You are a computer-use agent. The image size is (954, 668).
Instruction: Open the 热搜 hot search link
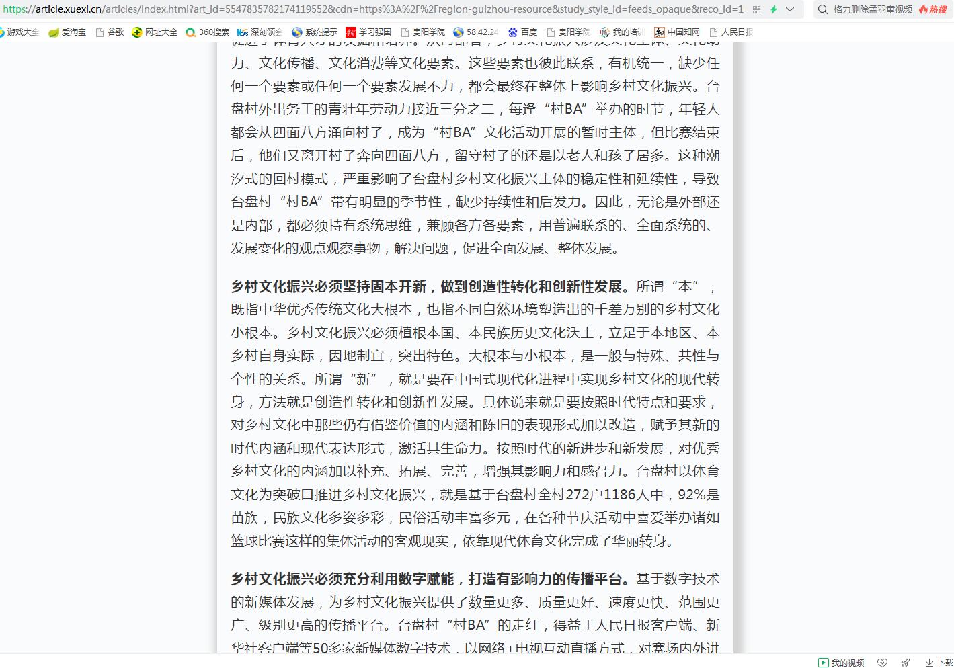tap(933, 9)
